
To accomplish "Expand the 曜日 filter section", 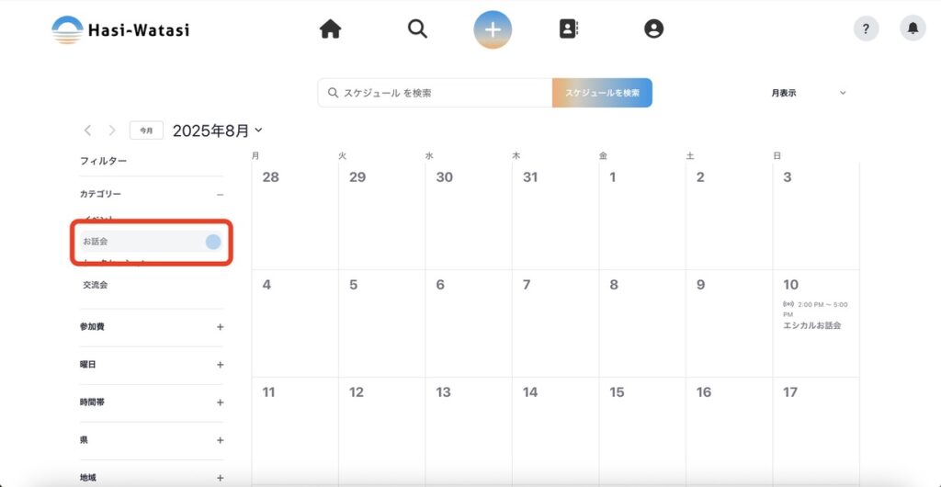I will pos(220,365).
